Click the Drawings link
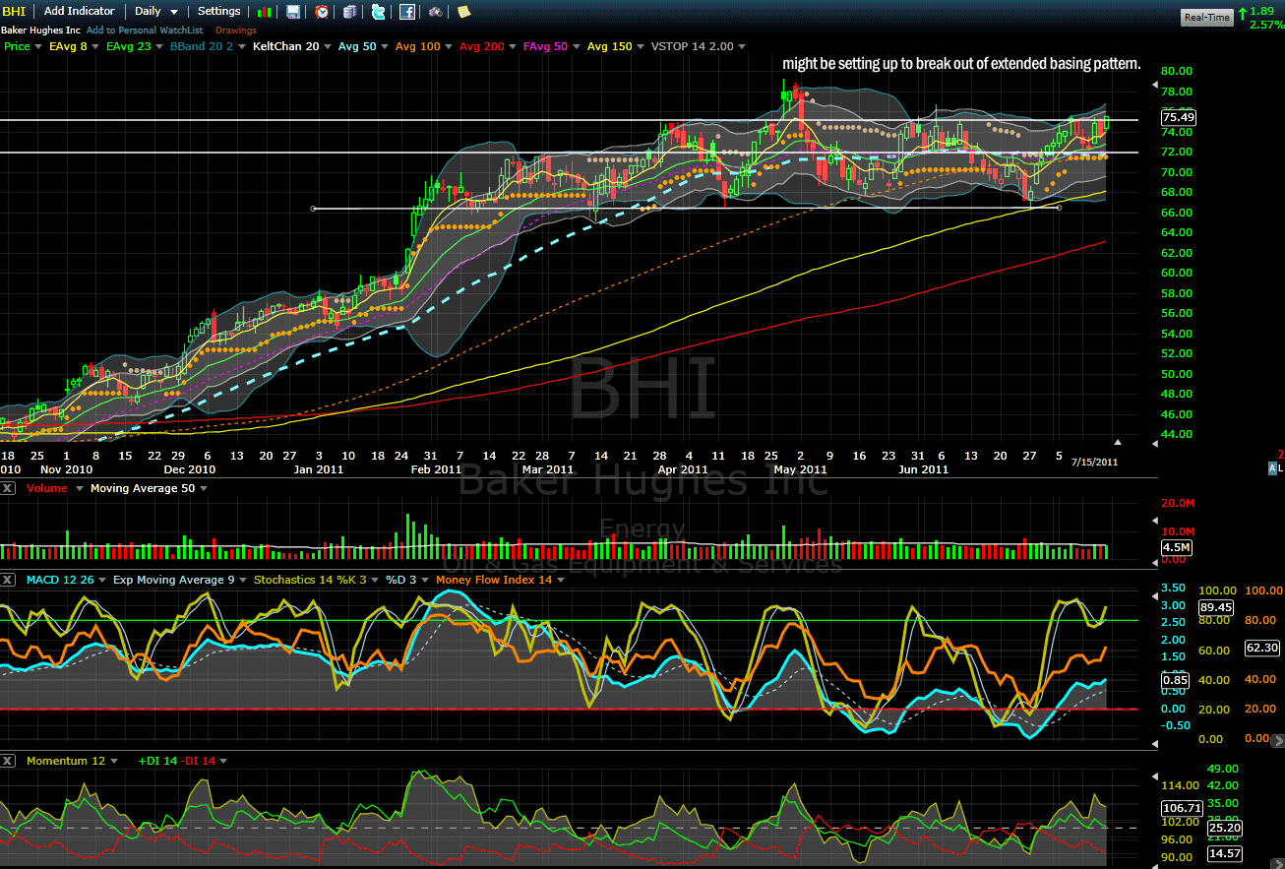Screen dimensions: 1285x869 click(236, 31)
